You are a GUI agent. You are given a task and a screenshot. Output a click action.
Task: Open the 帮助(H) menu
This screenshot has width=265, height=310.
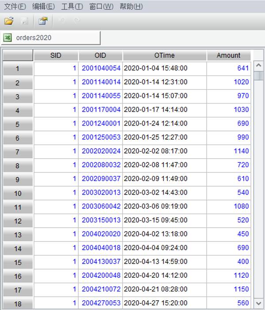[131, 7]
